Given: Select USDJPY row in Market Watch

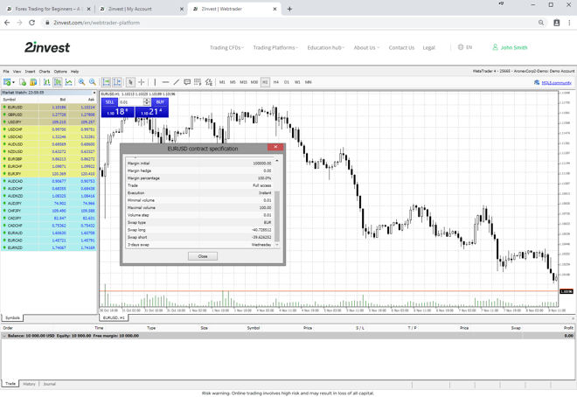Looking at the screenshot, I should tap(49, 122).
